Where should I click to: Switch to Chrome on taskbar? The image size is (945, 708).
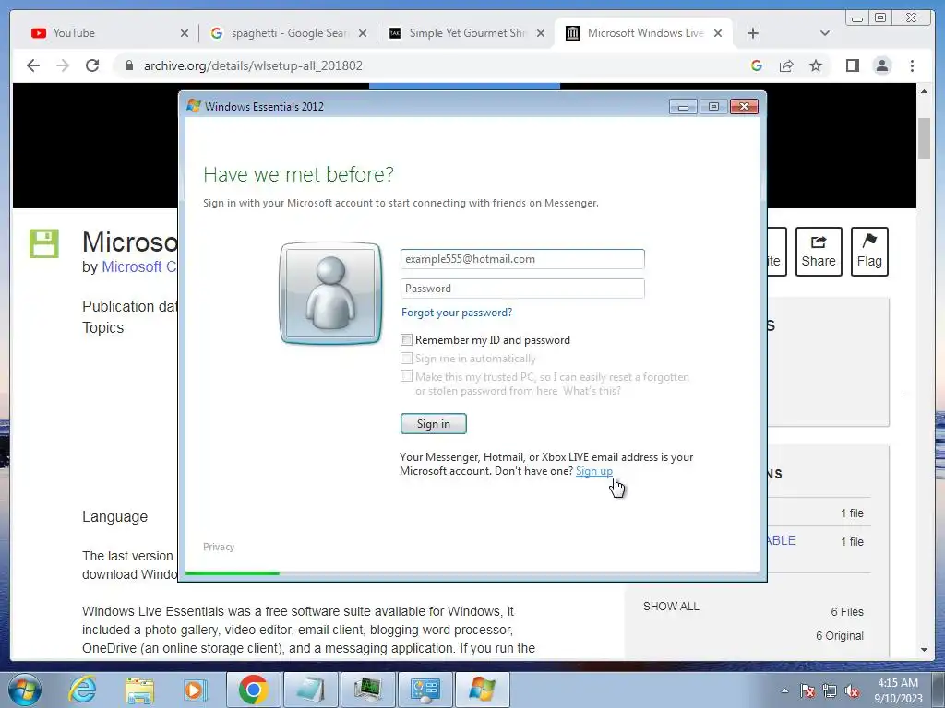tap(253, 690)
